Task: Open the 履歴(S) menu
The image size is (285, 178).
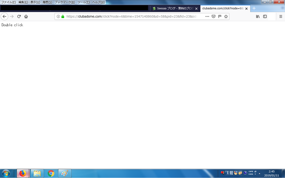Action: pos(47,2)
